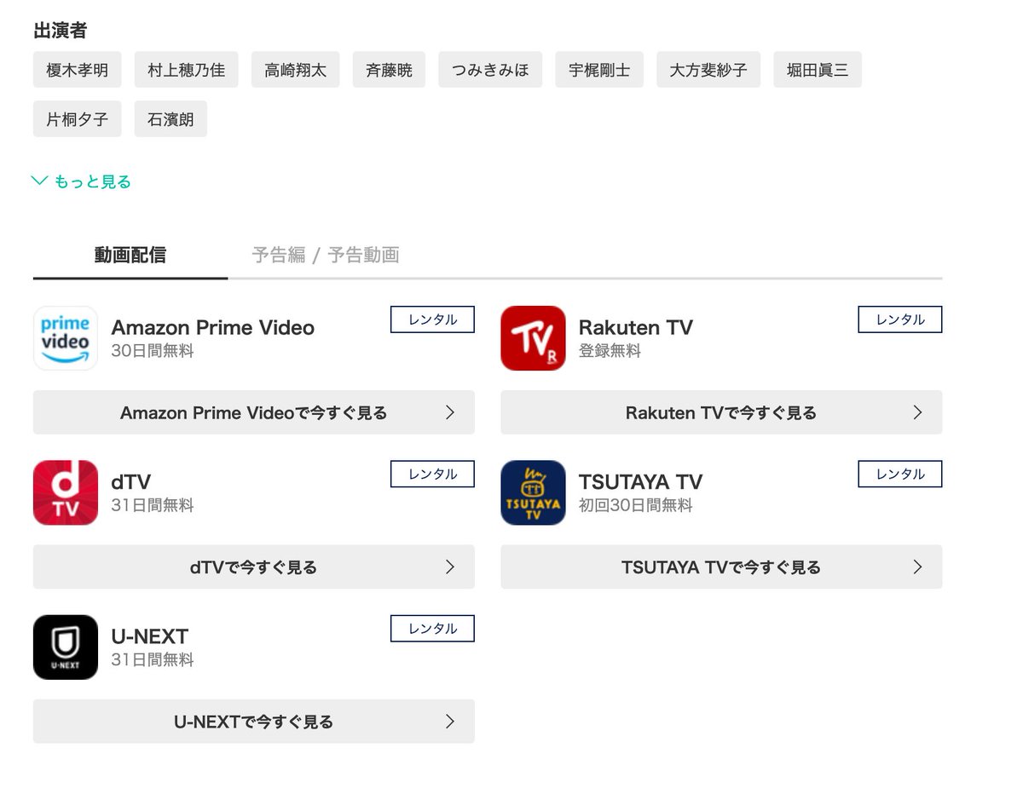Click the Amazon Prime Video logo icon
1023x794 pixels.
(66, 338)
